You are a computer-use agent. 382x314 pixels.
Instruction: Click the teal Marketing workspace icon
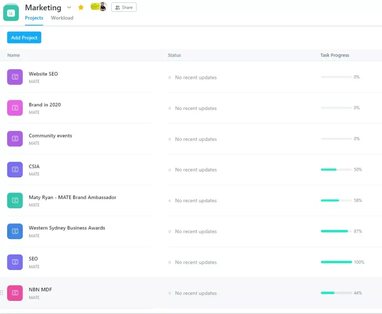(x=11, y=12)
